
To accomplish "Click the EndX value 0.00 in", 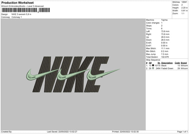I will (164, 43).
